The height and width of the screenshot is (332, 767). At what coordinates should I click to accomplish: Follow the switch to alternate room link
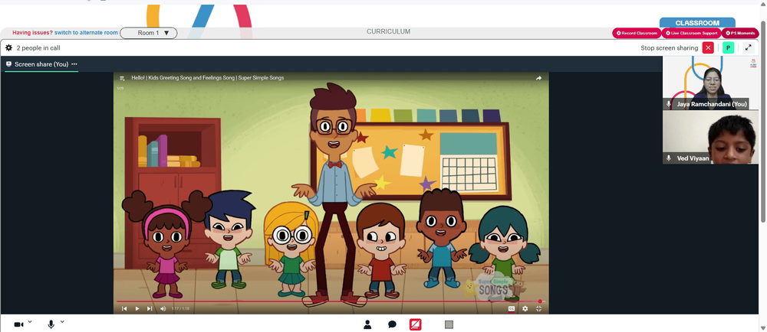[x=86, y=33]
